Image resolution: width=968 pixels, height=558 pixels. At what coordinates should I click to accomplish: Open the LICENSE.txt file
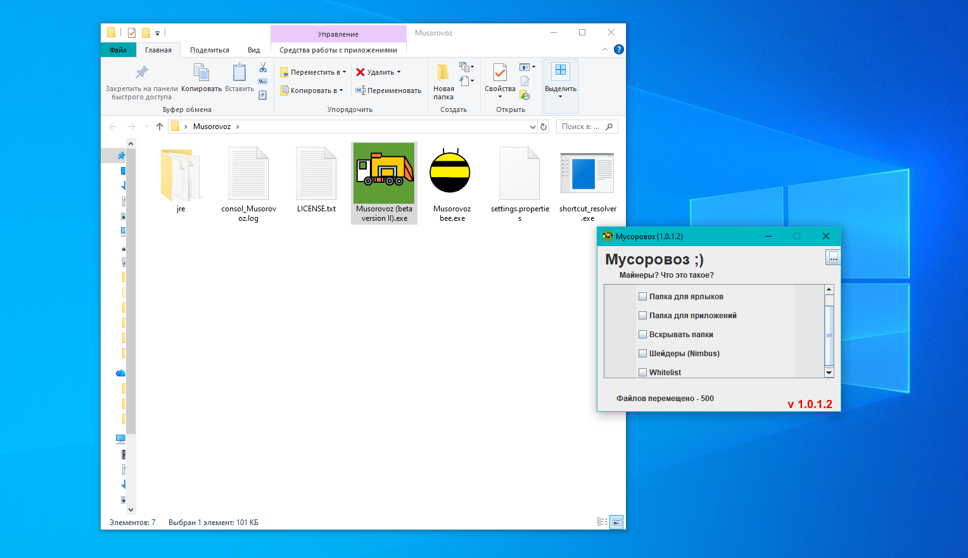point(315,173)
